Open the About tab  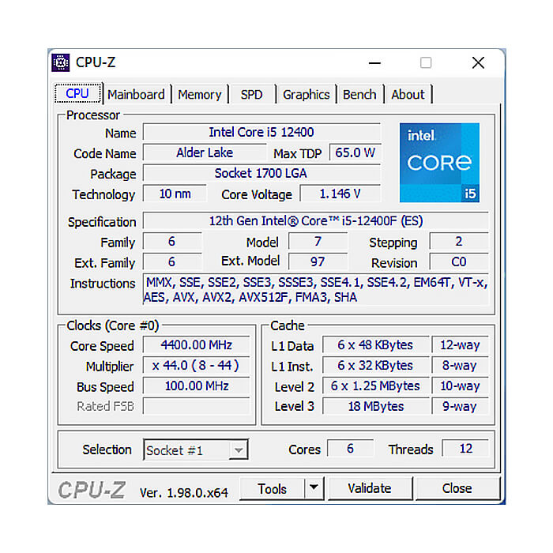click(x=408, y=95)
